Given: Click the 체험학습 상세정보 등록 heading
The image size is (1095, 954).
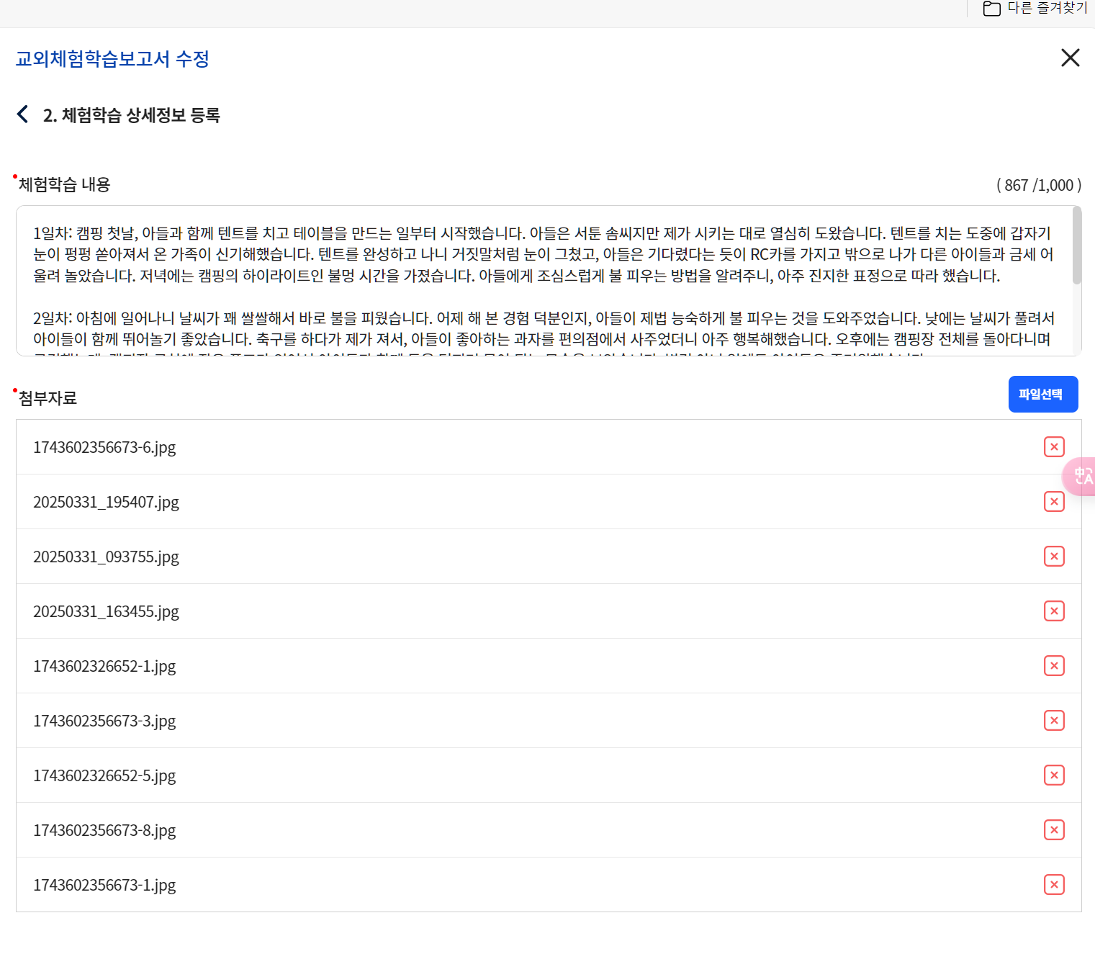Looking at the screenshot, I should [x=132, y=114].
